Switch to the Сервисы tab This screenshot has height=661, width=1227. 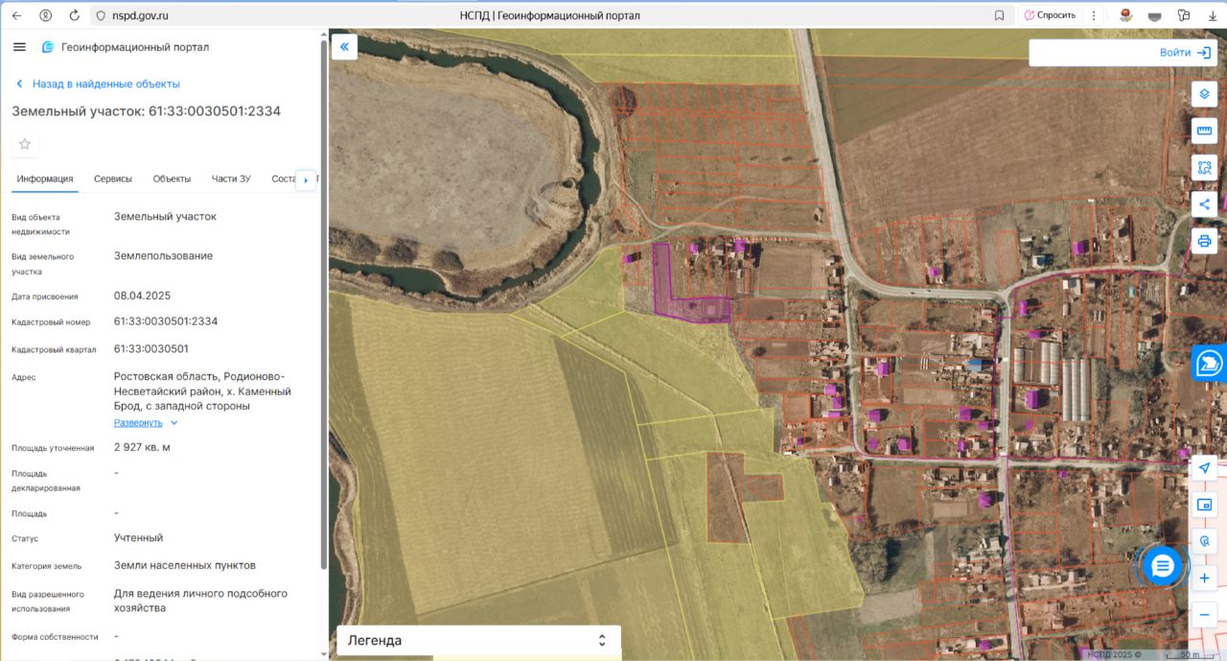click(x=113, y=178)
